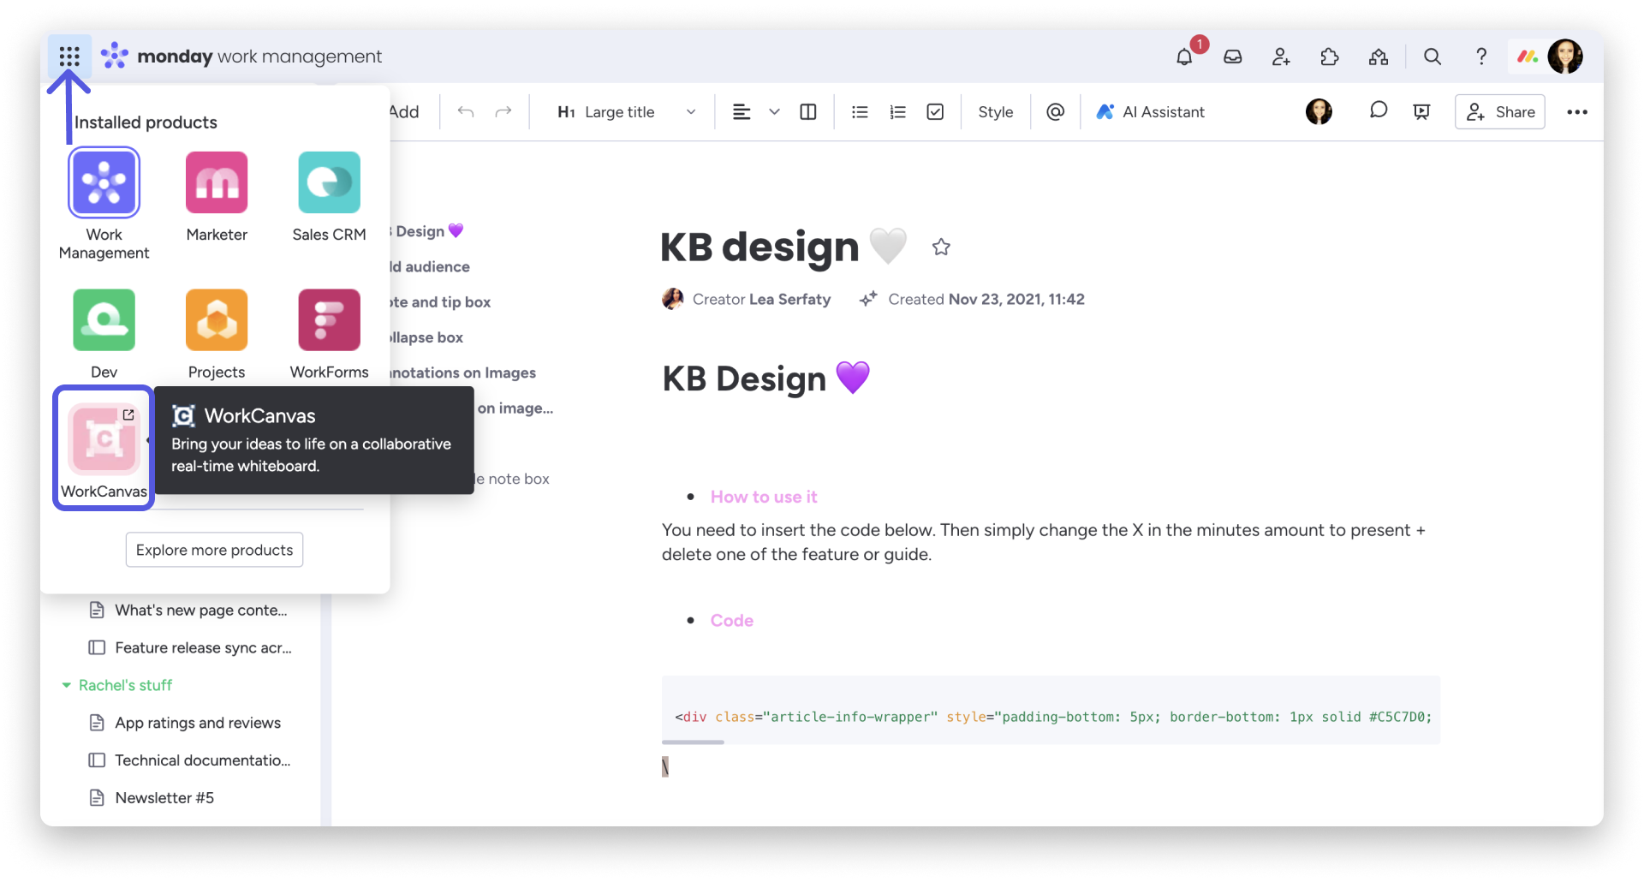The width and height of the screenshot is (1644, 882).
Task: Start presentation mode icon
Action: pos(1422,111)
